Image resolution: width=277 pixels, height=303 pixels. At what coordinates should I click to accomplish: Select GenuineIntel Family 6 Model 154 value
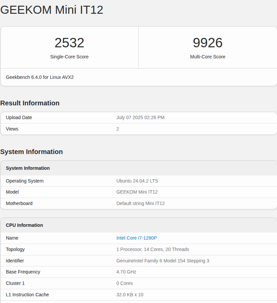[x=163, y=261]
